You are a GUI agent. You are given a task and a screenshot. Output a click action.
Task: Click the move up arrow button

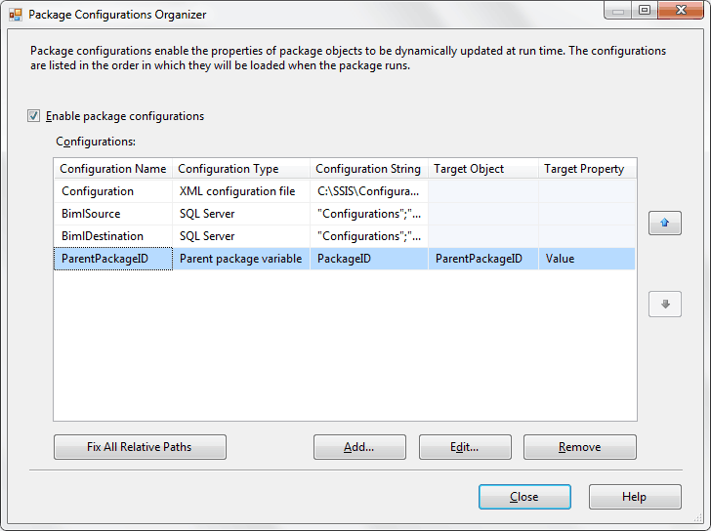(664, 223)
